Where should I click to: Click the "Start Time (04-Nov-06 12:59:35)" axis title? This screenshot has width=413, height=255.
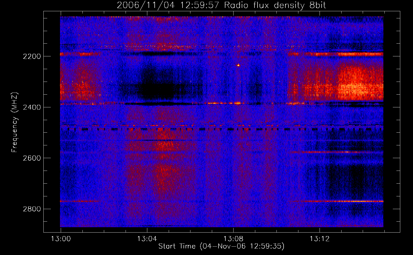pyautogui.click(x=221, y=246)
